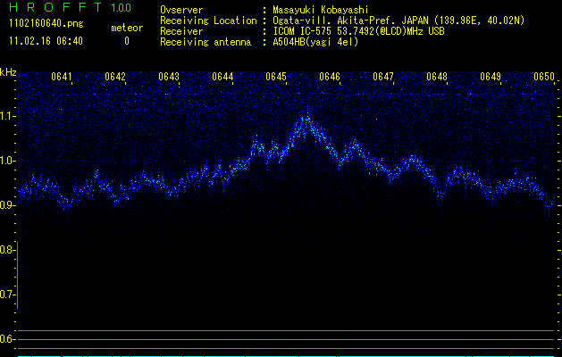Screen dimensions: 562x357
Task: Click the 1.1 kHz frequency label
Action: coord(8,116)
